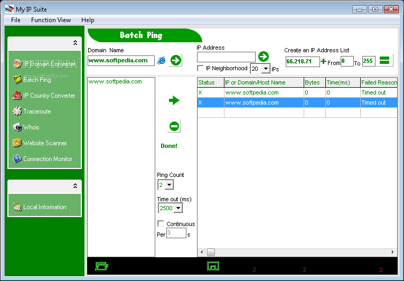Select www.softpedia.com in the left domain list
Viewport: 404px width, 281px height.
pyautogui.click(x=115, y=81)
